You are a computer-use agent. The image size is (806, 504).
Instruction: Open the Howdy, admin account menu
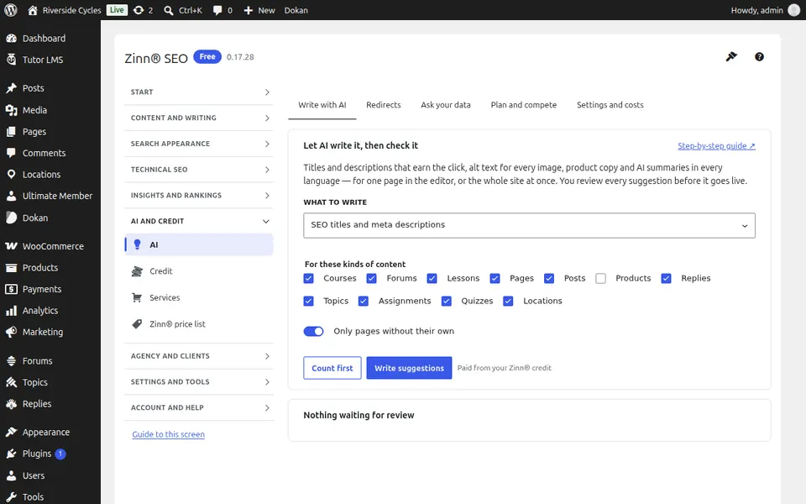(765, 10)
